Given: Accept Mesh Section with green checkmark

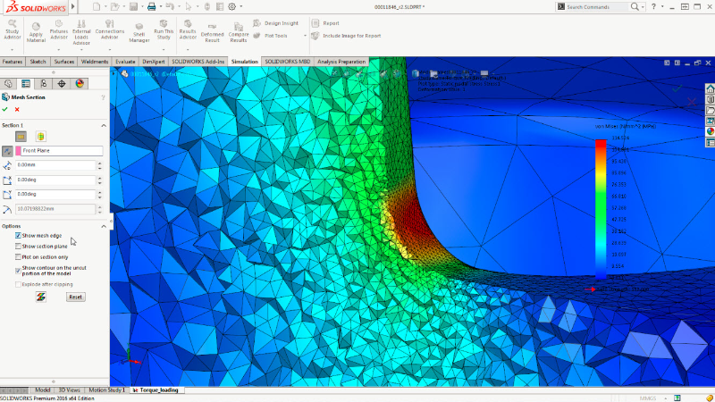Looking at the screenshot, I should (5, 109).
